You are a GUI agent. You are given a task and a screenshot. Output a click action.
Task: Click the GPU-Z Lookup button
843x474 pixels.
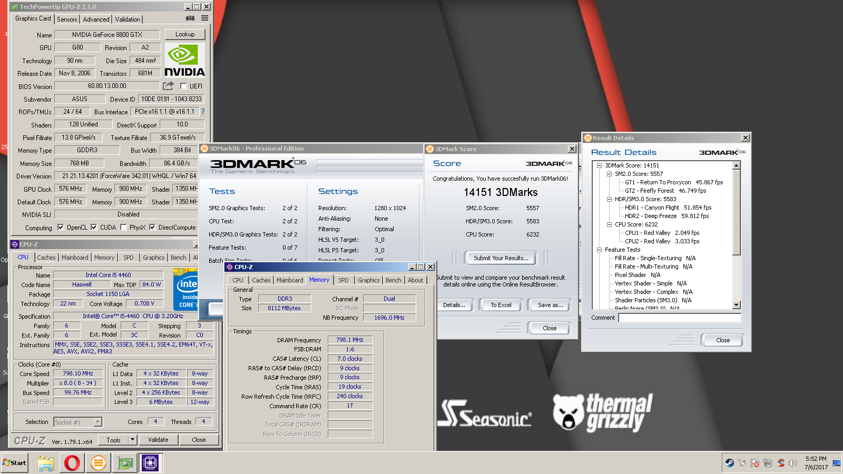(x=185, y=34)
